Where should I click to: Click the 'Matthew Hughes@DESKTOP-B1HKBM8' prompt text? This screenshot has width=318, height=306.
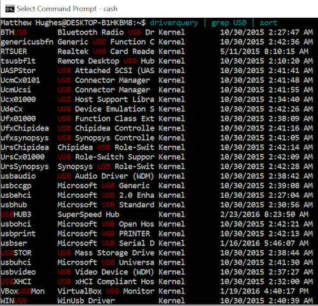point(67,23)
